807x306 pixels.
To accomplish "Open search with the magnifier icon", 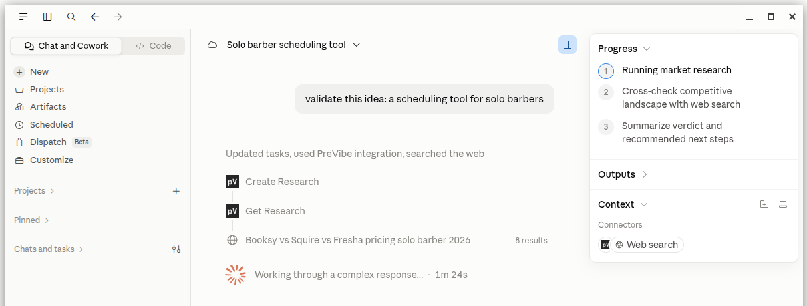I will tap(71, 17).
